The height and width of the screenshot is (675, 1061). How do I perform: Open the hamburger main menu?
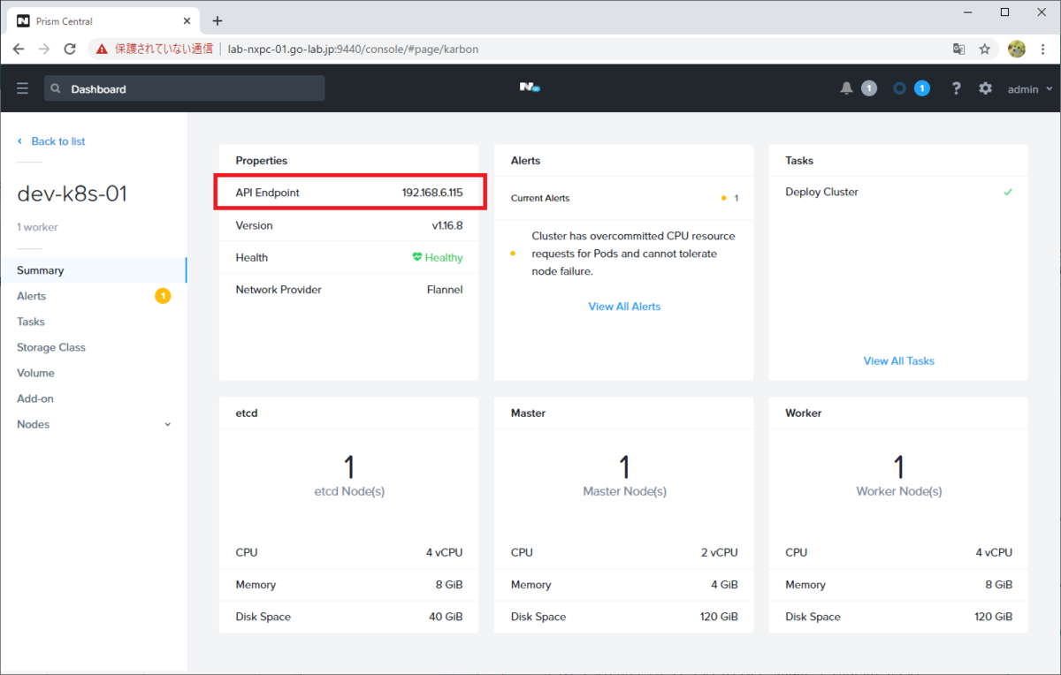(x=22, y=88)
